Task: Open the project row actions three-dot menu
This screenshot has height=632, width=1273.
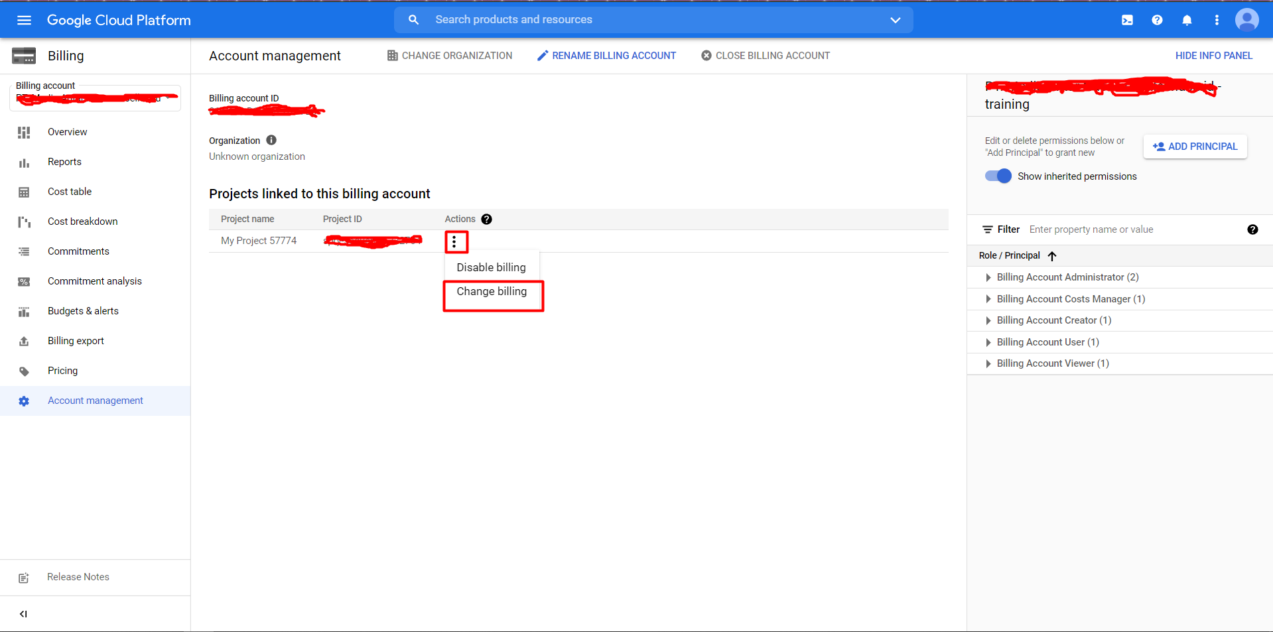Action: [454, 242]
